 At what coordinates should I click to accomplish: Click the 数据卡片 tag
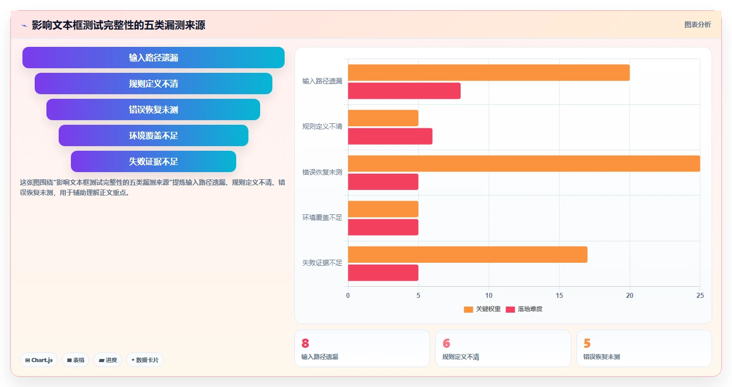[145, 360]
